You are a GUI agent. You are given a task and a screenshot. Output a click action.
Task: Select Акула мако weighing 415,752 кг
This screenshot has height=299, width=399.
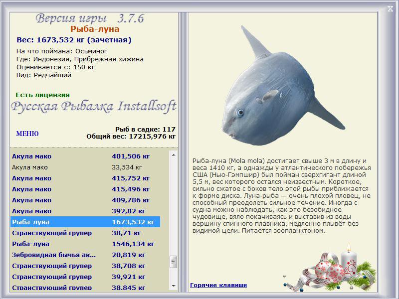[85, 178]
